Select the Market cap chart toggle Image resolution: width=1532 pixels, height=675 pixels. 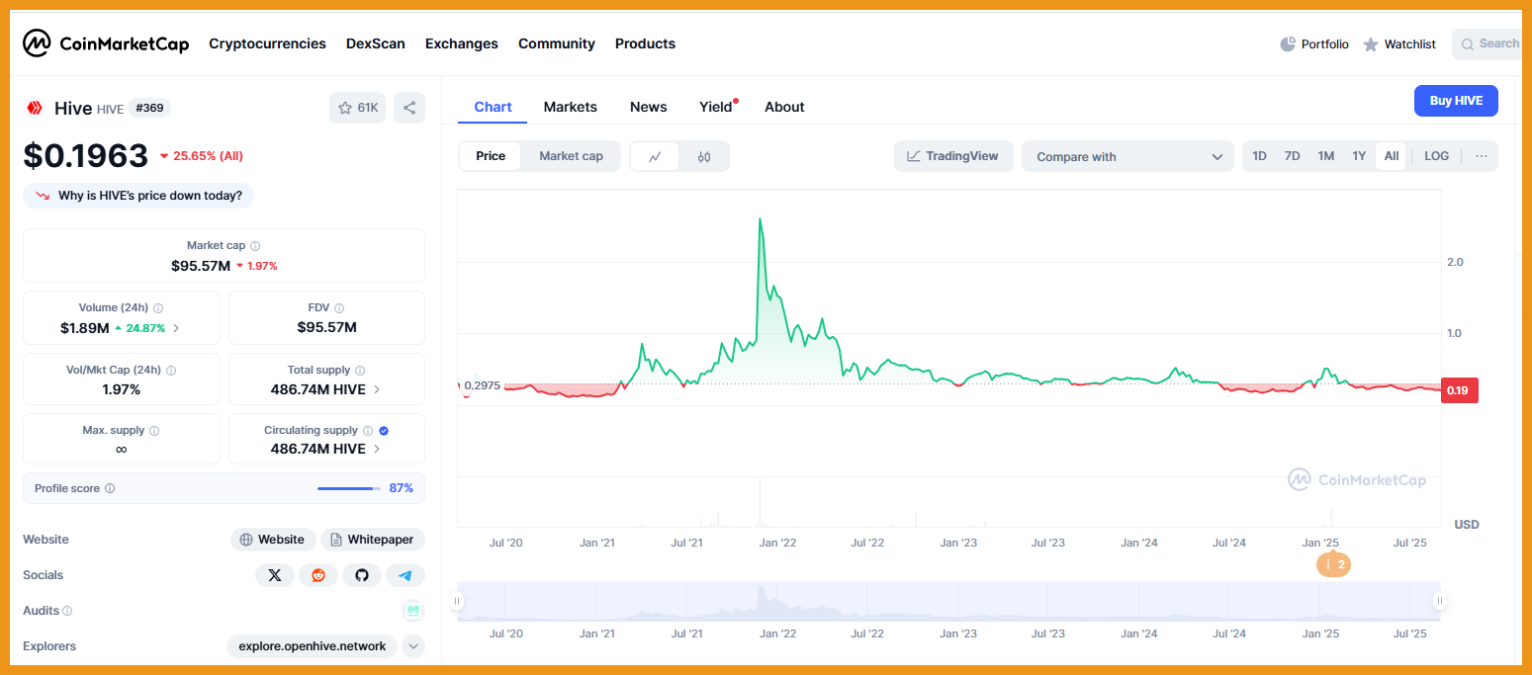(x=571, y=156)
